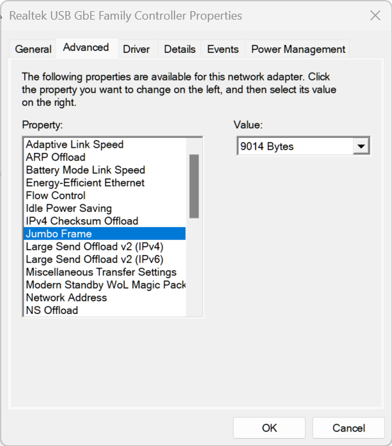Click the property list scrollbar thumb

(x=194, y=186)
